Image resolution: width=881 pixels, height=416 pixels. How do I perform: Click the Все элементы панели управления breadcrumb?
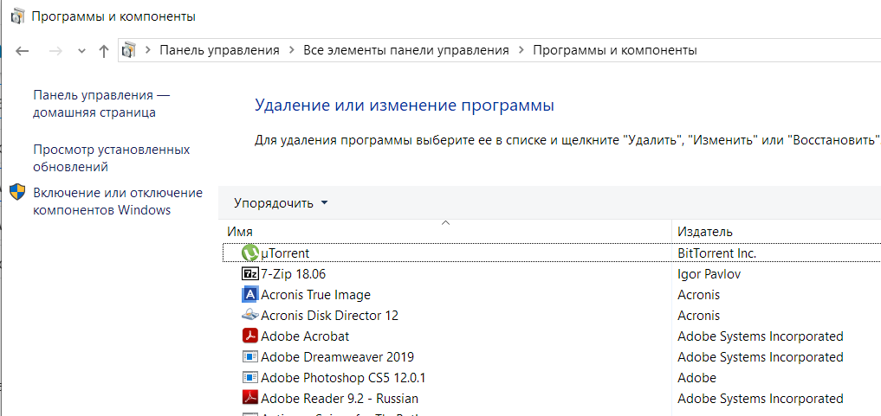405,50
